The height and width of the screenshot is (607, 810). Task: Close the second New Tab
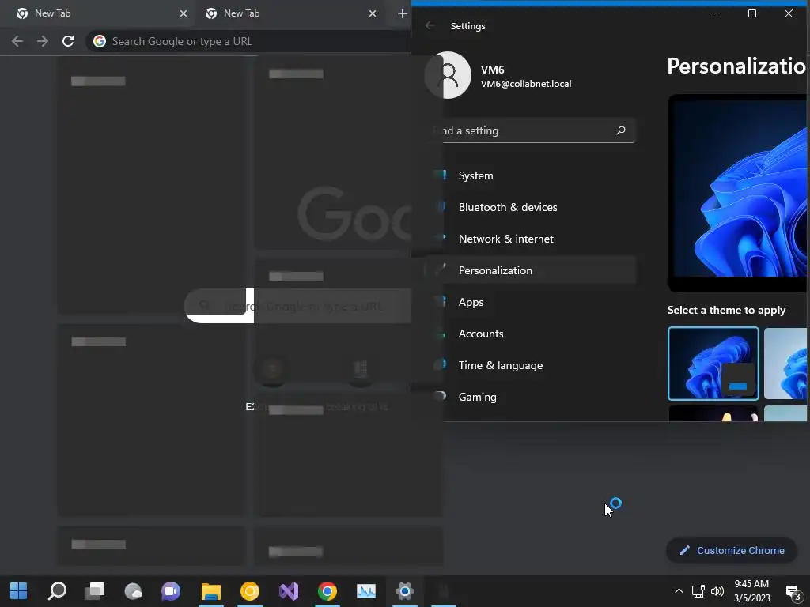(372, 13)
